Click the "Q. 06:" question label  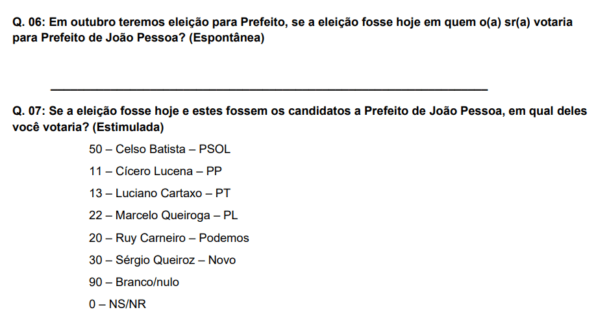pos(29,22)
